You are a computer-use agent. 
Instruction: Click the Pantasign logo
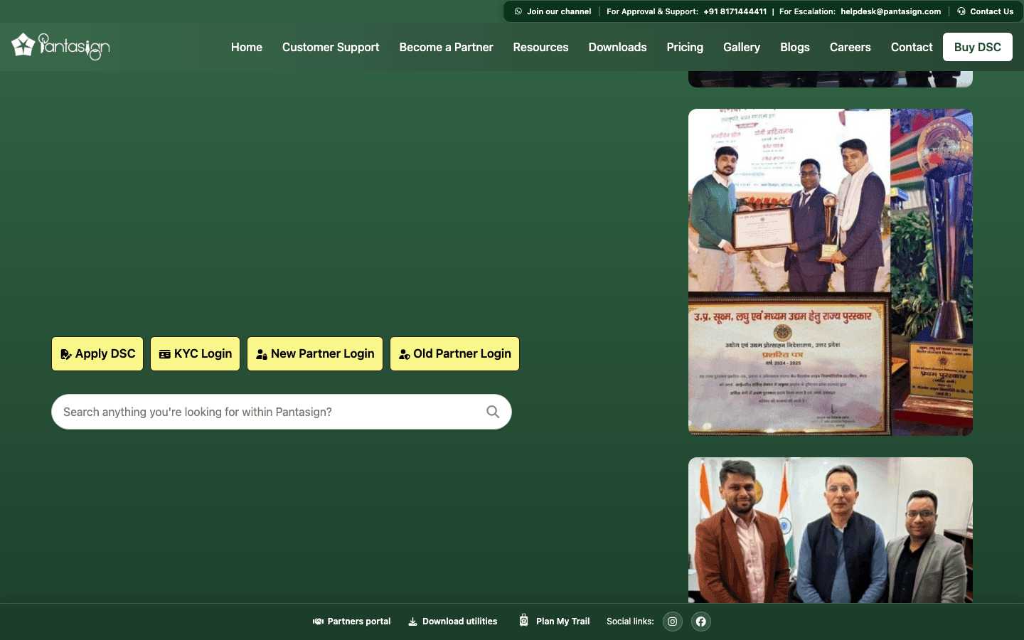(x=60, y=47)
